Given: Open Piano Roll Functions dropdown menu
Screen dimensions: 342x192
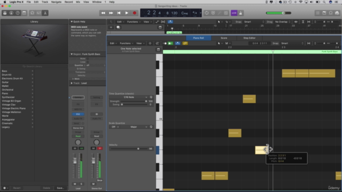Looking at the screenshot, I should pos(127,43).
